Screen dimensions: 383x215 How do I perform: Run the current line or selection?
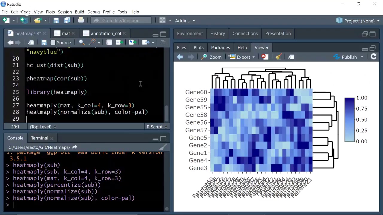coord(119,42)
